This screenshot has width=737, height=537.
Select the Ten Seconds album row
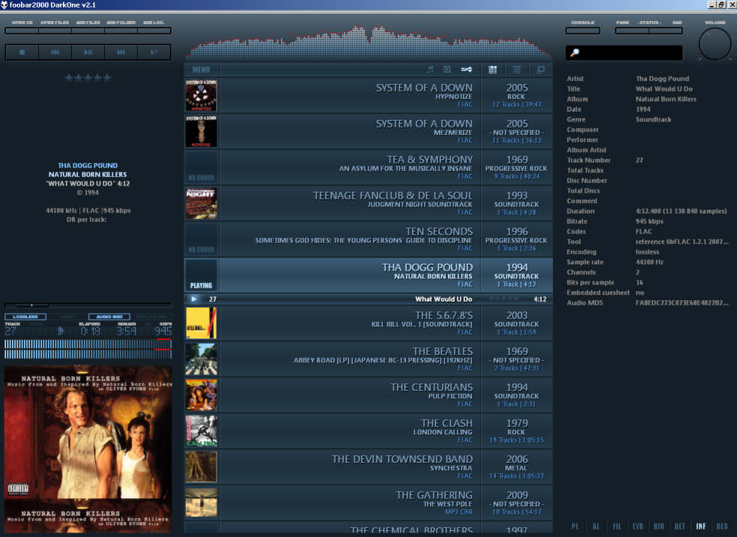[368, 239]
